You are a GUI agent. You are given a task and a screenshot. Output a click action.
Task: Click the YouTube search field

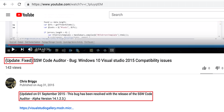(165, 15)
